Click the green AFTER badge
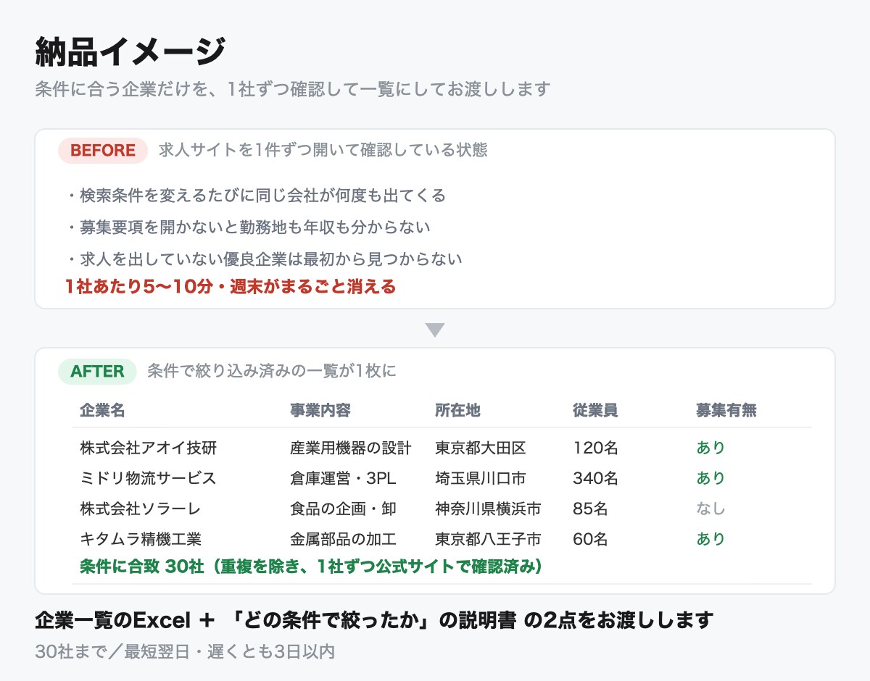870x681 pixels. (97, 372)
